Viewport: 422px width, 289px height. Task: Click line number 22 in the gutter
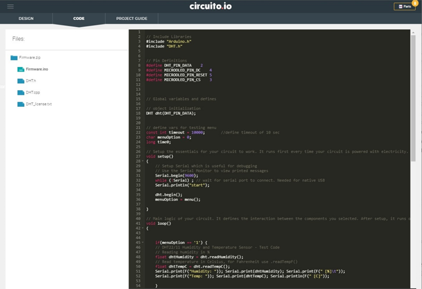pyautogui.click(x=137, y=132)
